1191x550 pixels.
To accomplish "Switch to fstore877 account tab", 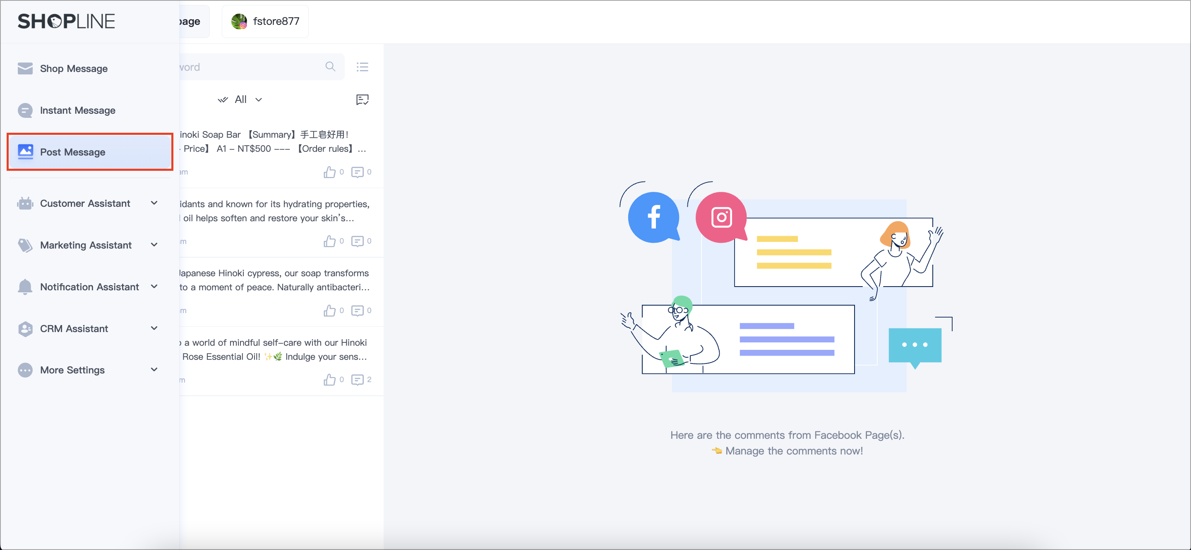I will (265, 21).
